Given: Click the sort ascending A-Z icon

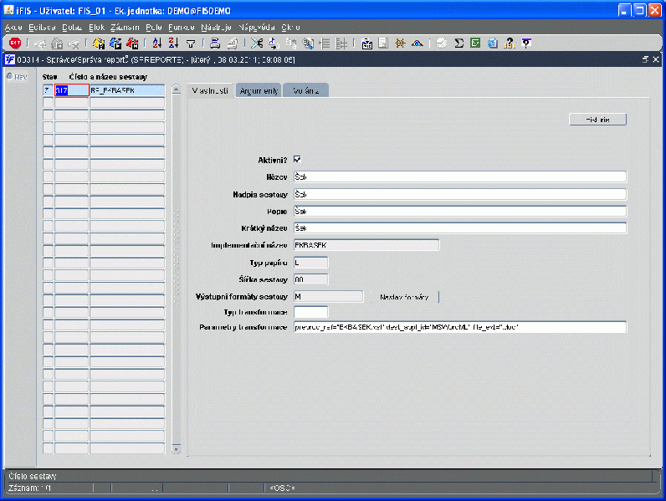Looking at the screenshot, I should pos(157,43).
